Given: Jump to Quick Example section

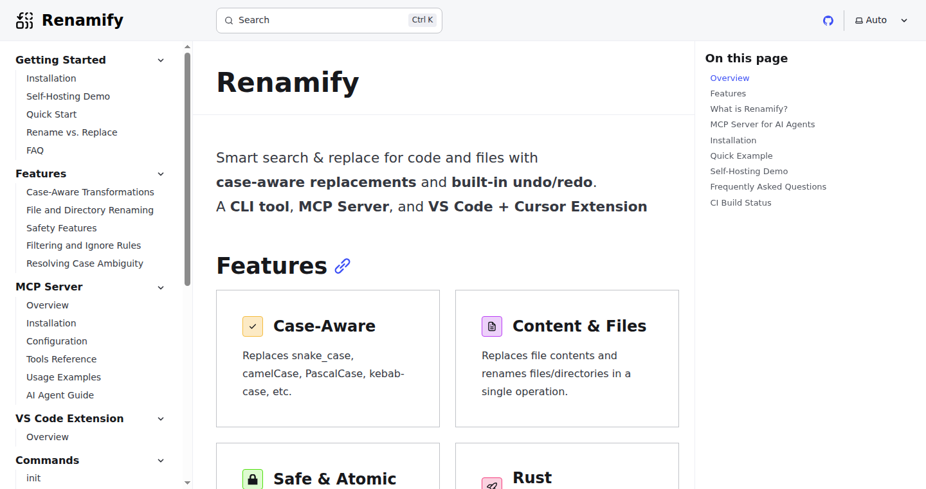Looking at the screenshot, I should point(741,156).
